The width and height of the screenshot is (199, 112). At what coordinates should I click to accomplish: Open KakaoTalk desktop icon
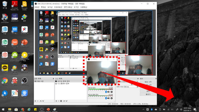pyautogui.click(x=5, y=68)
